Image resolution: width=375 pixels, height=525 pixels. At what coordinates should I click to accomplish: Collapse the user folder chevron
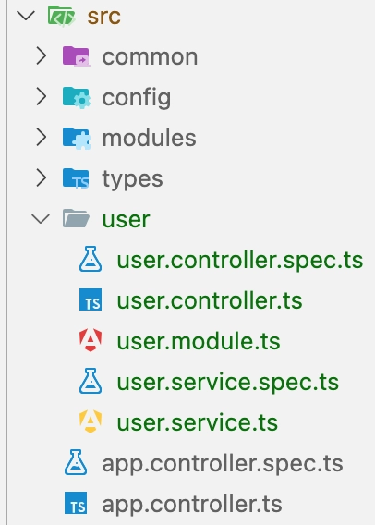pyautogui.click(x=41, y=219)
